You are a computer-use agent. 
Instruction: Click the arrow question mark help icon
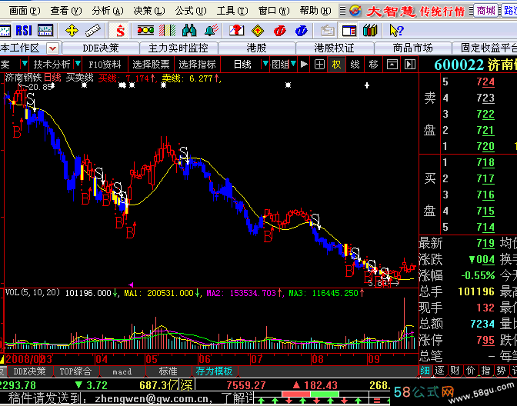point(396,31)
